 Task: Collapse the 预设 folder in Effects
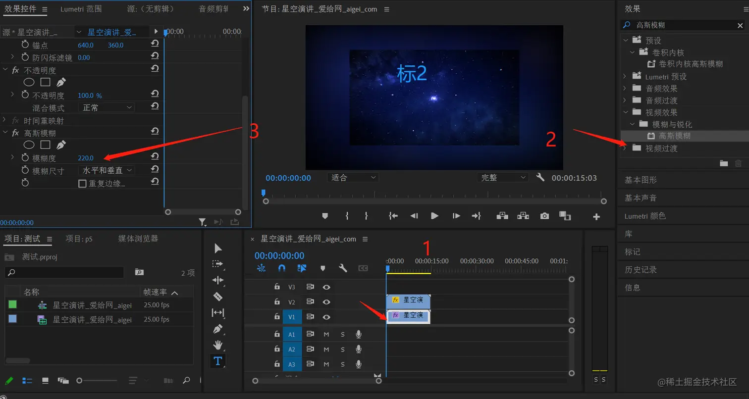point(626,40)
